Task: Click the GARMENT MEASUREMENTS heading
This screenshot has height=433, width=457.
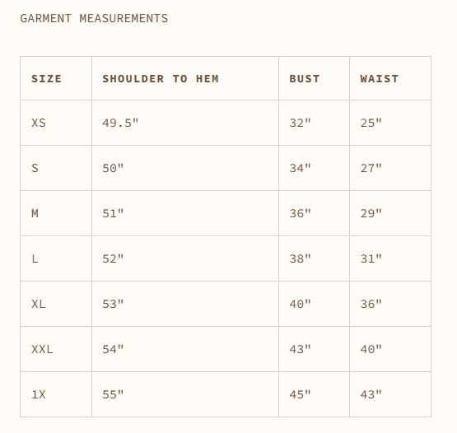Action: coord(94,18)
